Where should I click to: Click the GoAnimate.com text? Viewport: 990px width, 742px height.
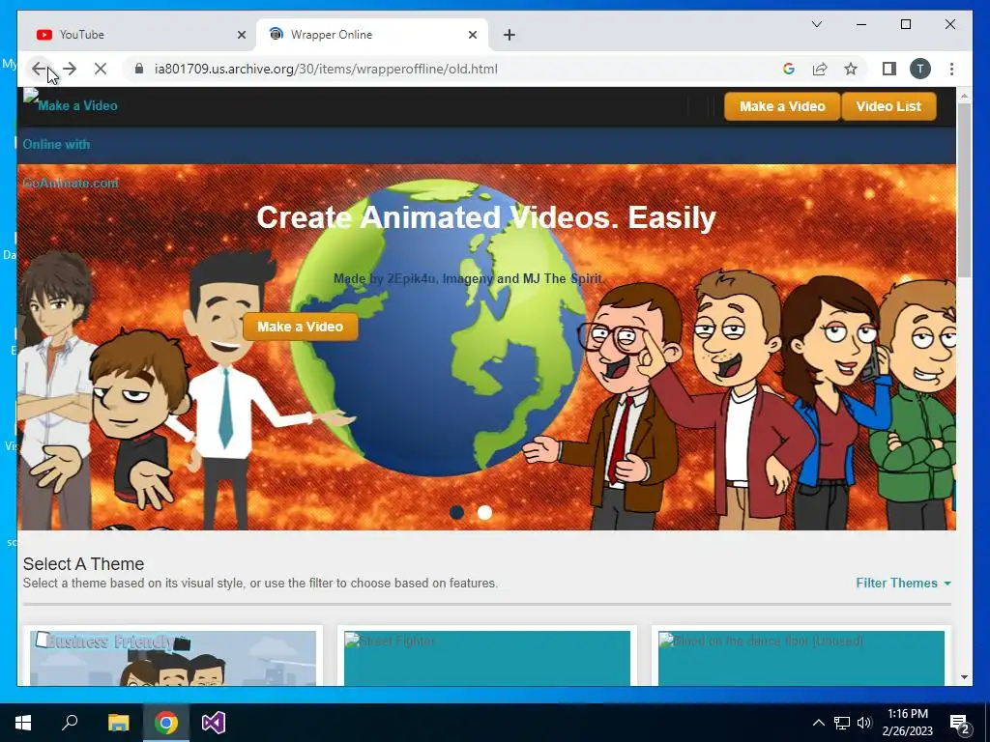71,183
